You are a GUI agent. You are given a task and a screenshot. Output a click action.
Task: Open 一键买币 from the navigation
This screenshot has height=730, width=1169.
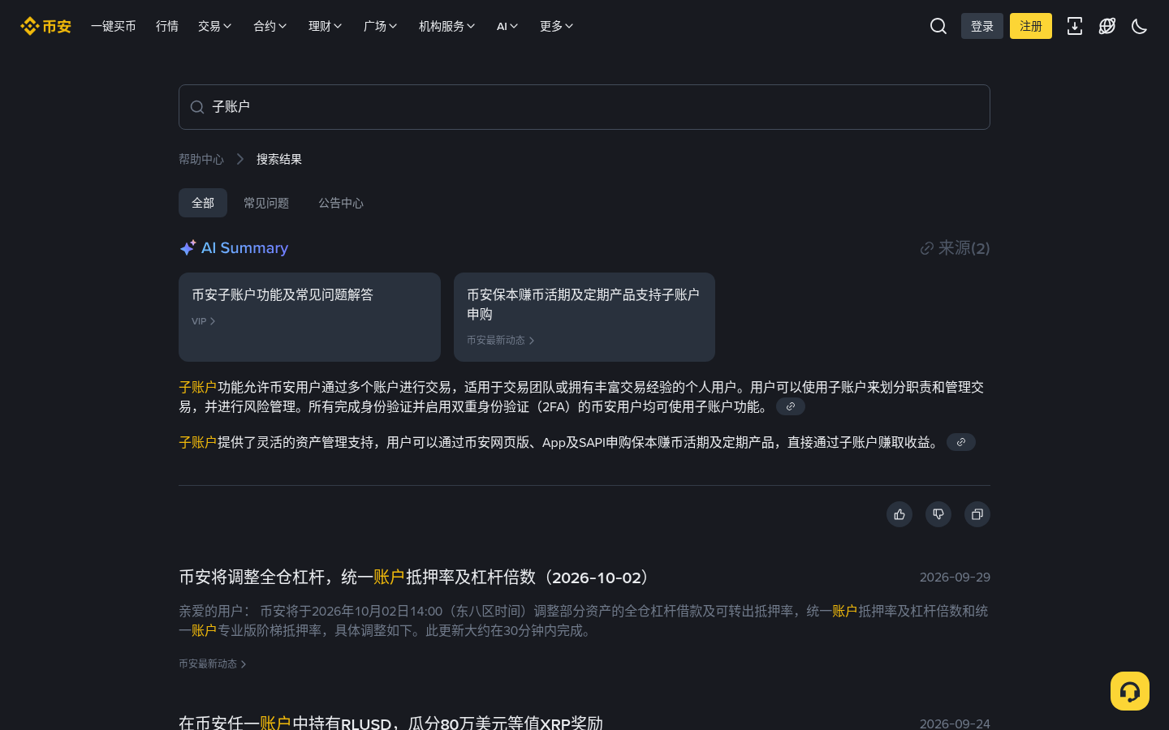pyautogui.click(x=114, y=26)
